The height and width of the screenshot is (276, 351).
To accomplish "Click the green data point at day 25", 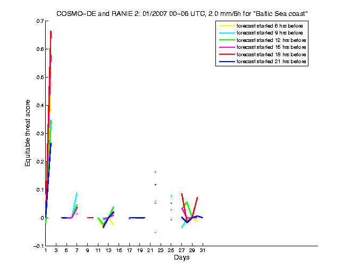I will point(171,195).
